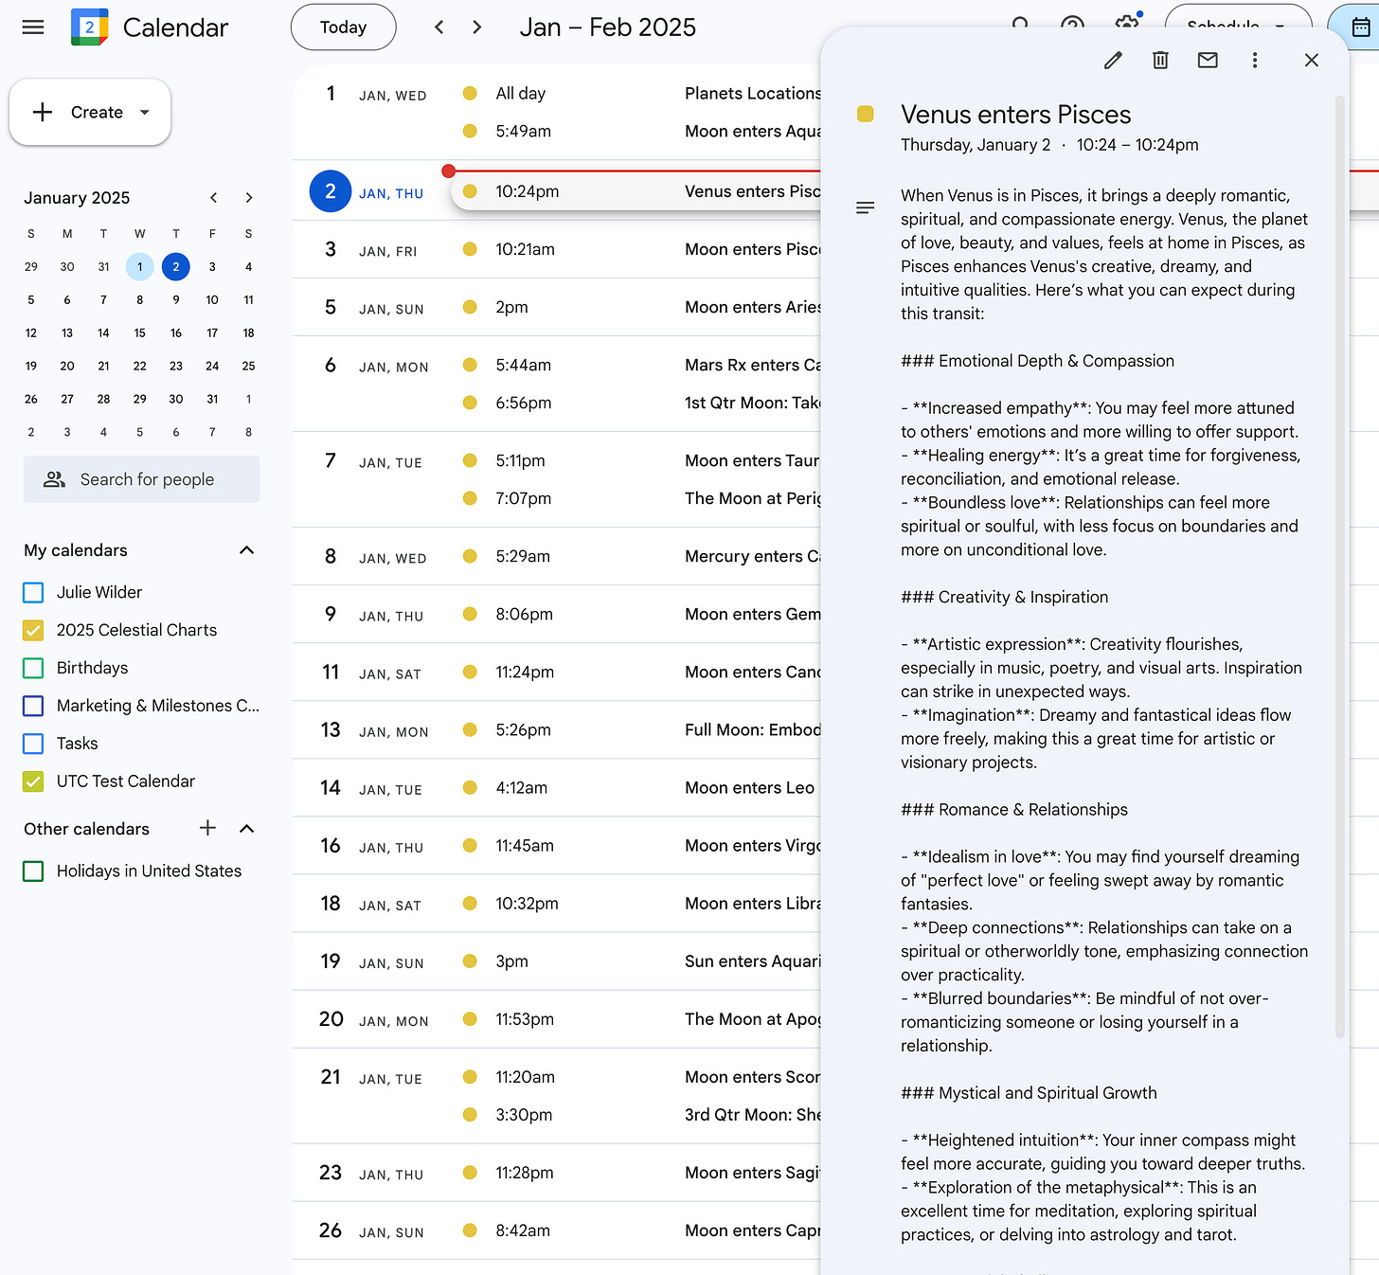Show next month in mini calendar
The width and height of the screenshot is (1379, 1275).
click(x=249, y=198)
